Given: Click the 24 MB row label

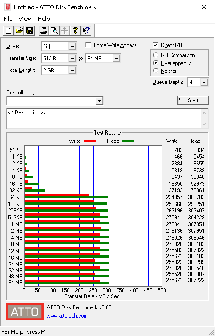Looking at the screenshot, I should coord(15,264).
